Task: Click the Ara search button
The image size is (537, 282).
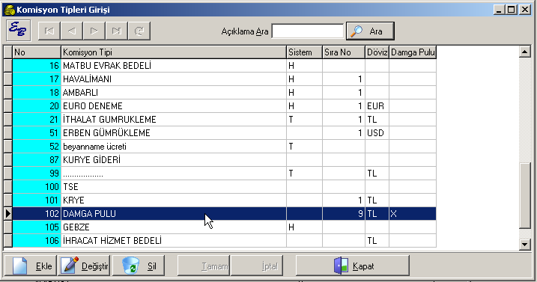Action: click(x=370, y=31)
